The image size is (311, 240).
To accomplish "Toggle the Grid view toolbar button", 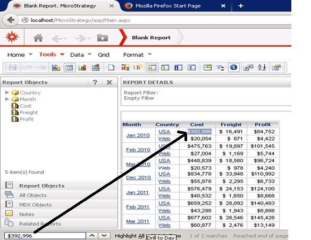I will (69, 68).
